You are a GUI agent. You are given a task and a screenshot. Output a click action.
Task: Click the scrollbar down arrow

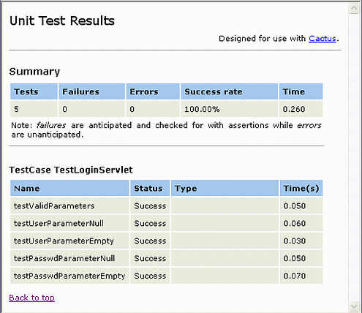354,306
